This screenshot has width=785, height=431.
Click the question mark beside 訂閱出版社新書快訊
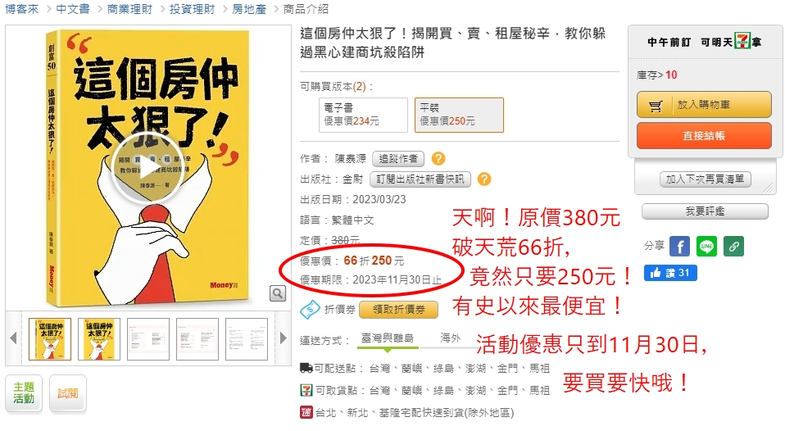tap(484, 179)
